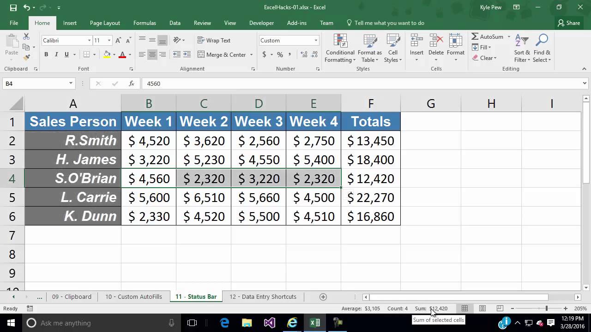The image size is (591, 332).
Task: Expand Merge & Center options arrow
Action: pyautogui.click(x=251, y=54)
